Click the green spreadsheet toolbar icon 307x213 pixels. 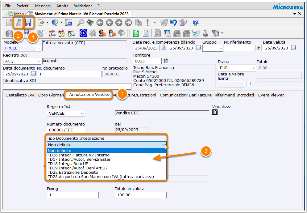(x=136, y=33)
